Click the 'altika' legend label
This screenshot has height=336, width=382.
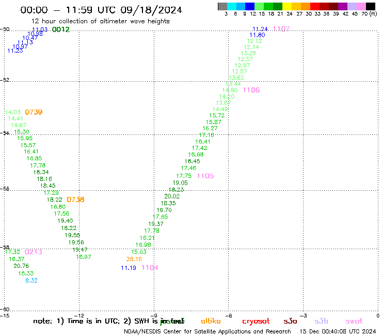[211, 321]
